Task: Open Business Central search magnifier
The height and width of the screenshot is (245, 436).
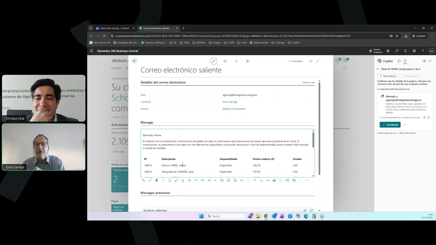Action: (x=397, y=51)
